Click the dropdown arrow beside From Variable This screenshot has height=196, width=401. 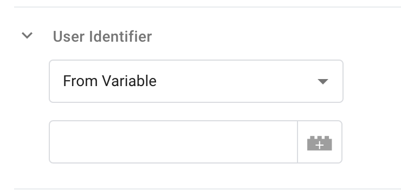(x=323, y=81)
